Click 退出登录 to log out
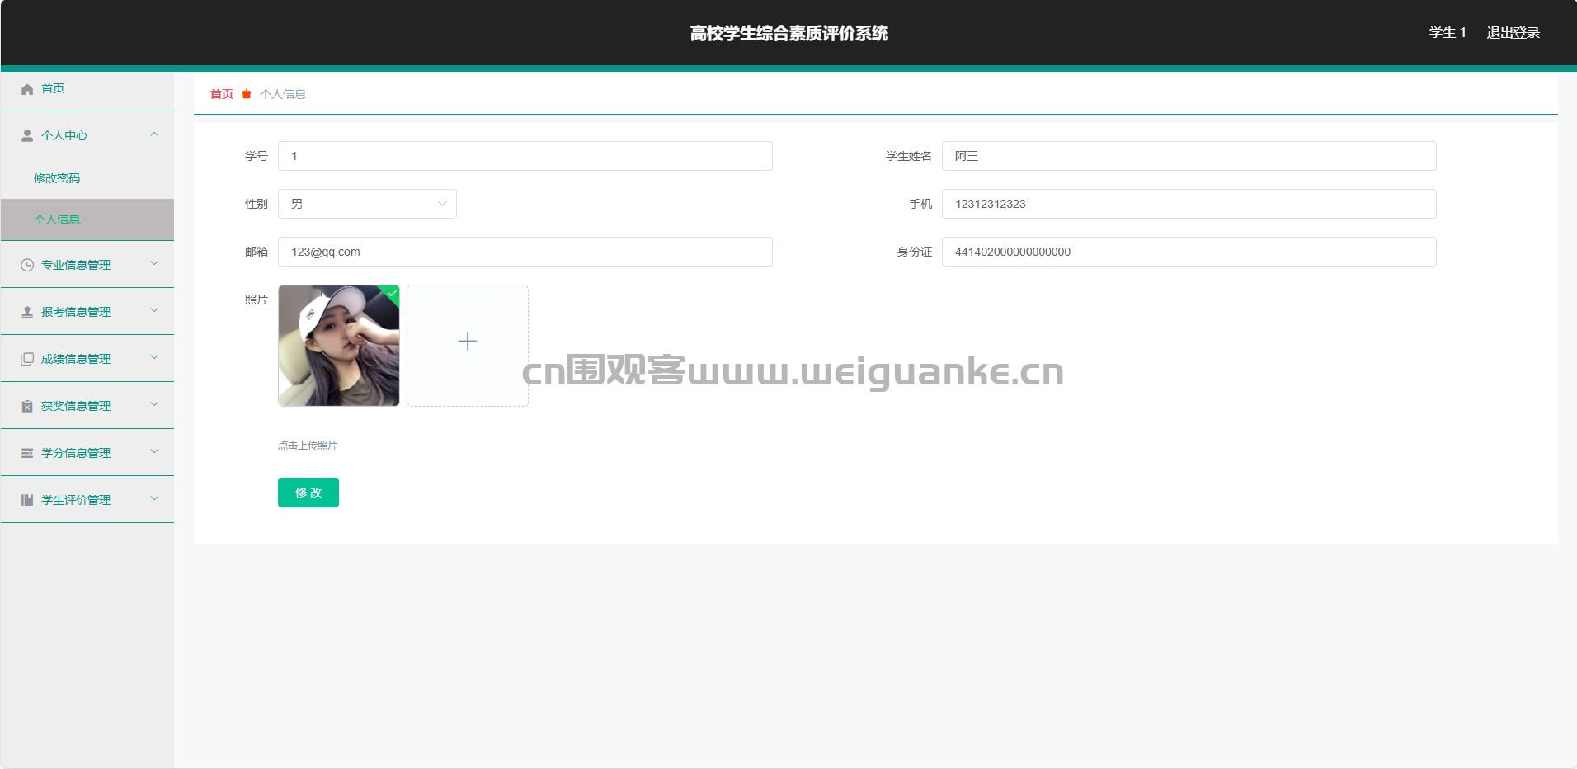This screenshot has width=1577, height=769. pos(1513,32)
